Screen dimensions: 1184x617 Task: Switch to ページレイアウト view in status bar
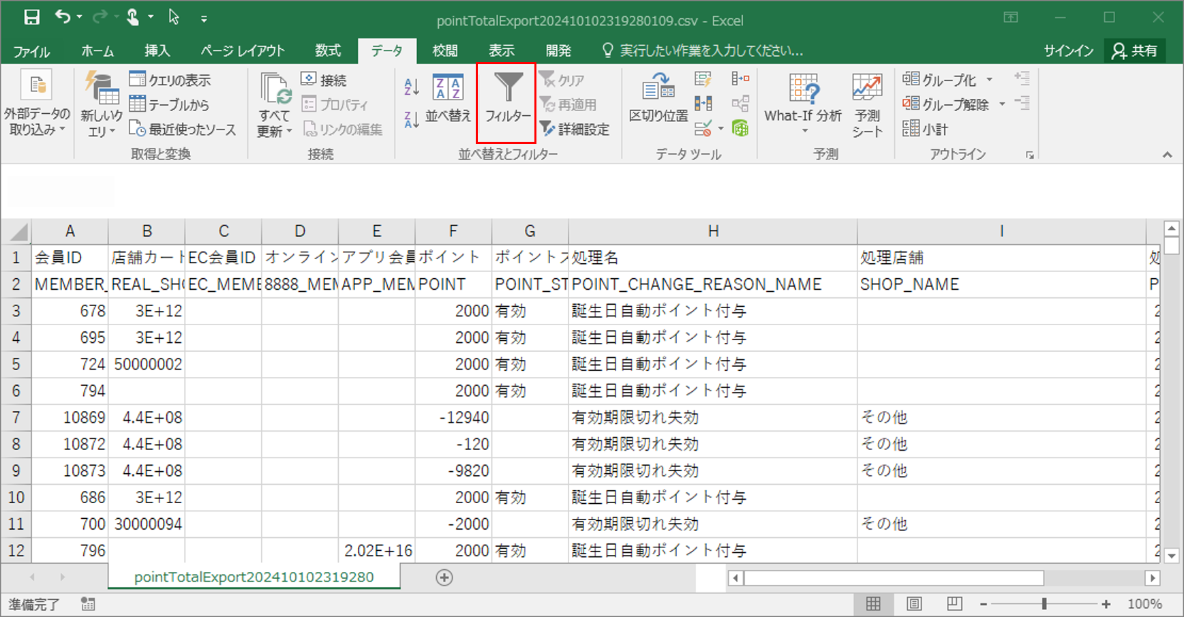(x=913, y=603)
